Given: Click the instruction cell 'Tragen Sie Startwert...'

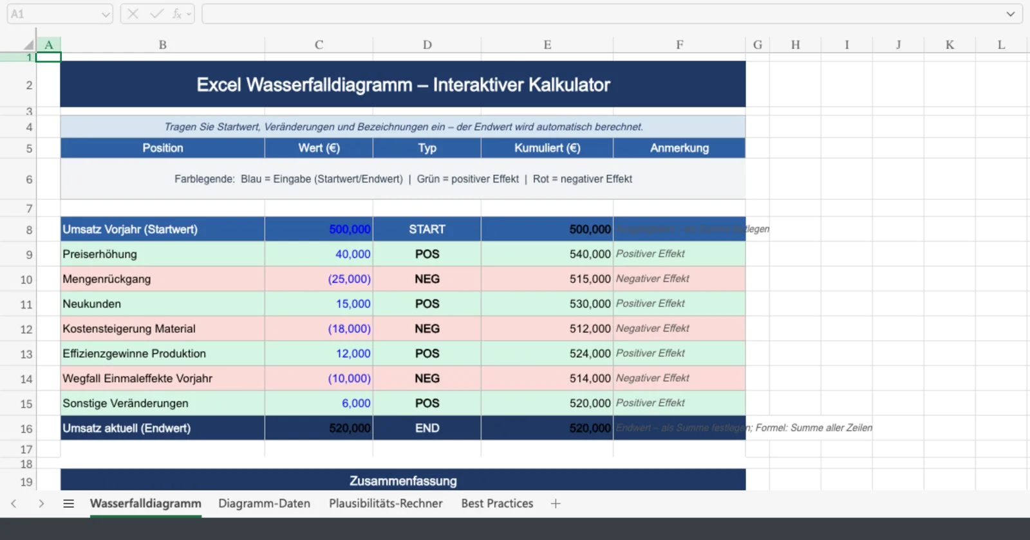Looking at the screenshot, I should click(x=403, y=127).
